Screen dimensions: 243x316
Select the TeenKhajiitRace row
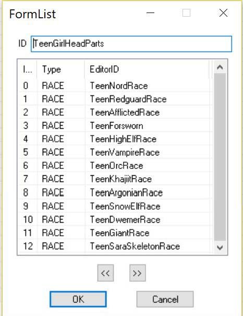coord(116,179)
